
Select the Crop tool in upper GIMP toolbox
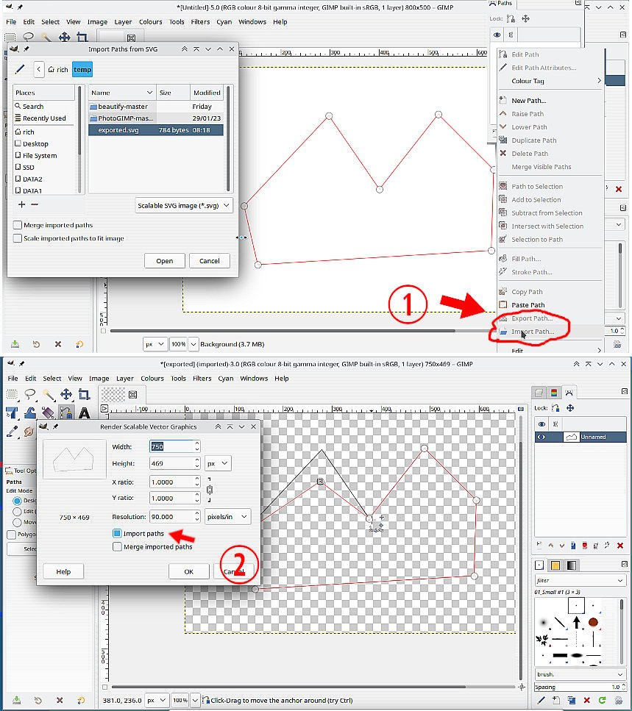pyautogui.click(x=82, y=37)
